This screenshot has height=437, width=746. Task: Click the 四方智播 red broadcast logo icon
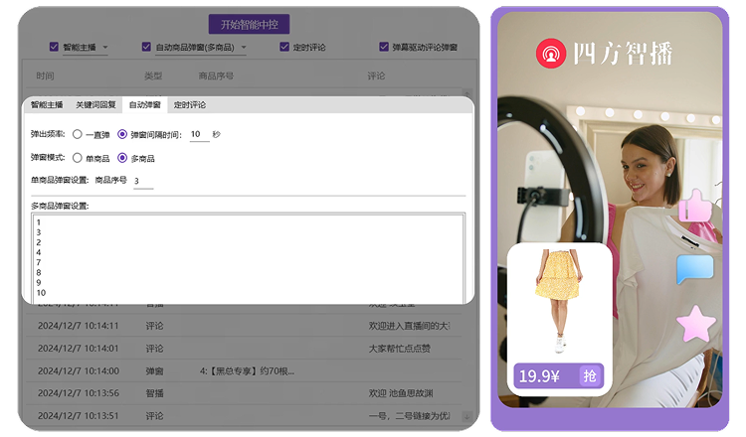click(x=551, y=54)
